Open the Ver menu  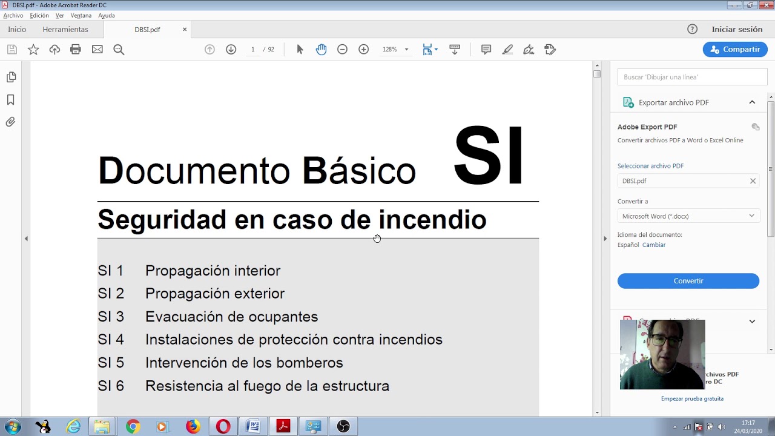[60, 16]
